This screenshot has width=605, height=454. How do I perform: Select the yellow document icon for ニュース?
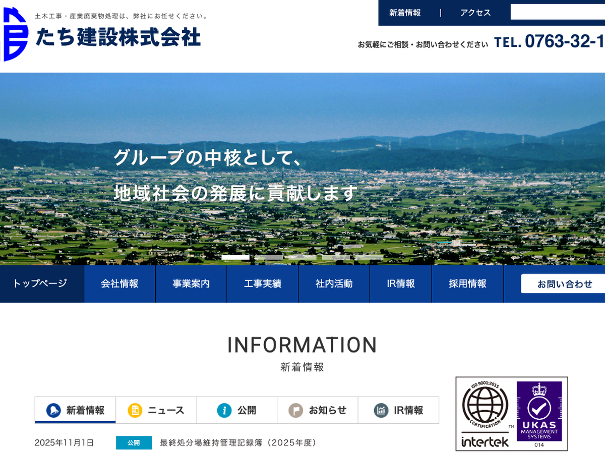pos(135,410)
